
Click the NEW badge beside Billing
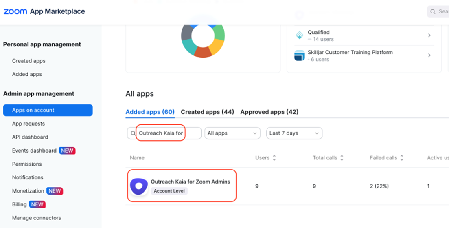coord(37,204)
